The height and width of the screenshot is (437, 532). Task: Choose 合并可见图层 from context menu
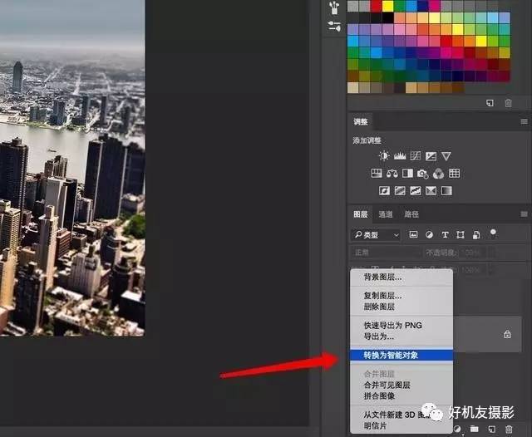click(x=401, y=385)
